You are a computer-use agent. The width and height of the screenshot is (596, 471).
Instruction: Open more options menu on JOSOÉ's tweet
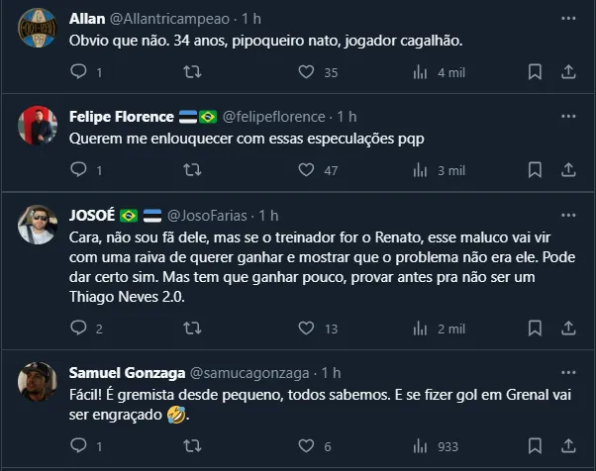(x=569, y=215)
